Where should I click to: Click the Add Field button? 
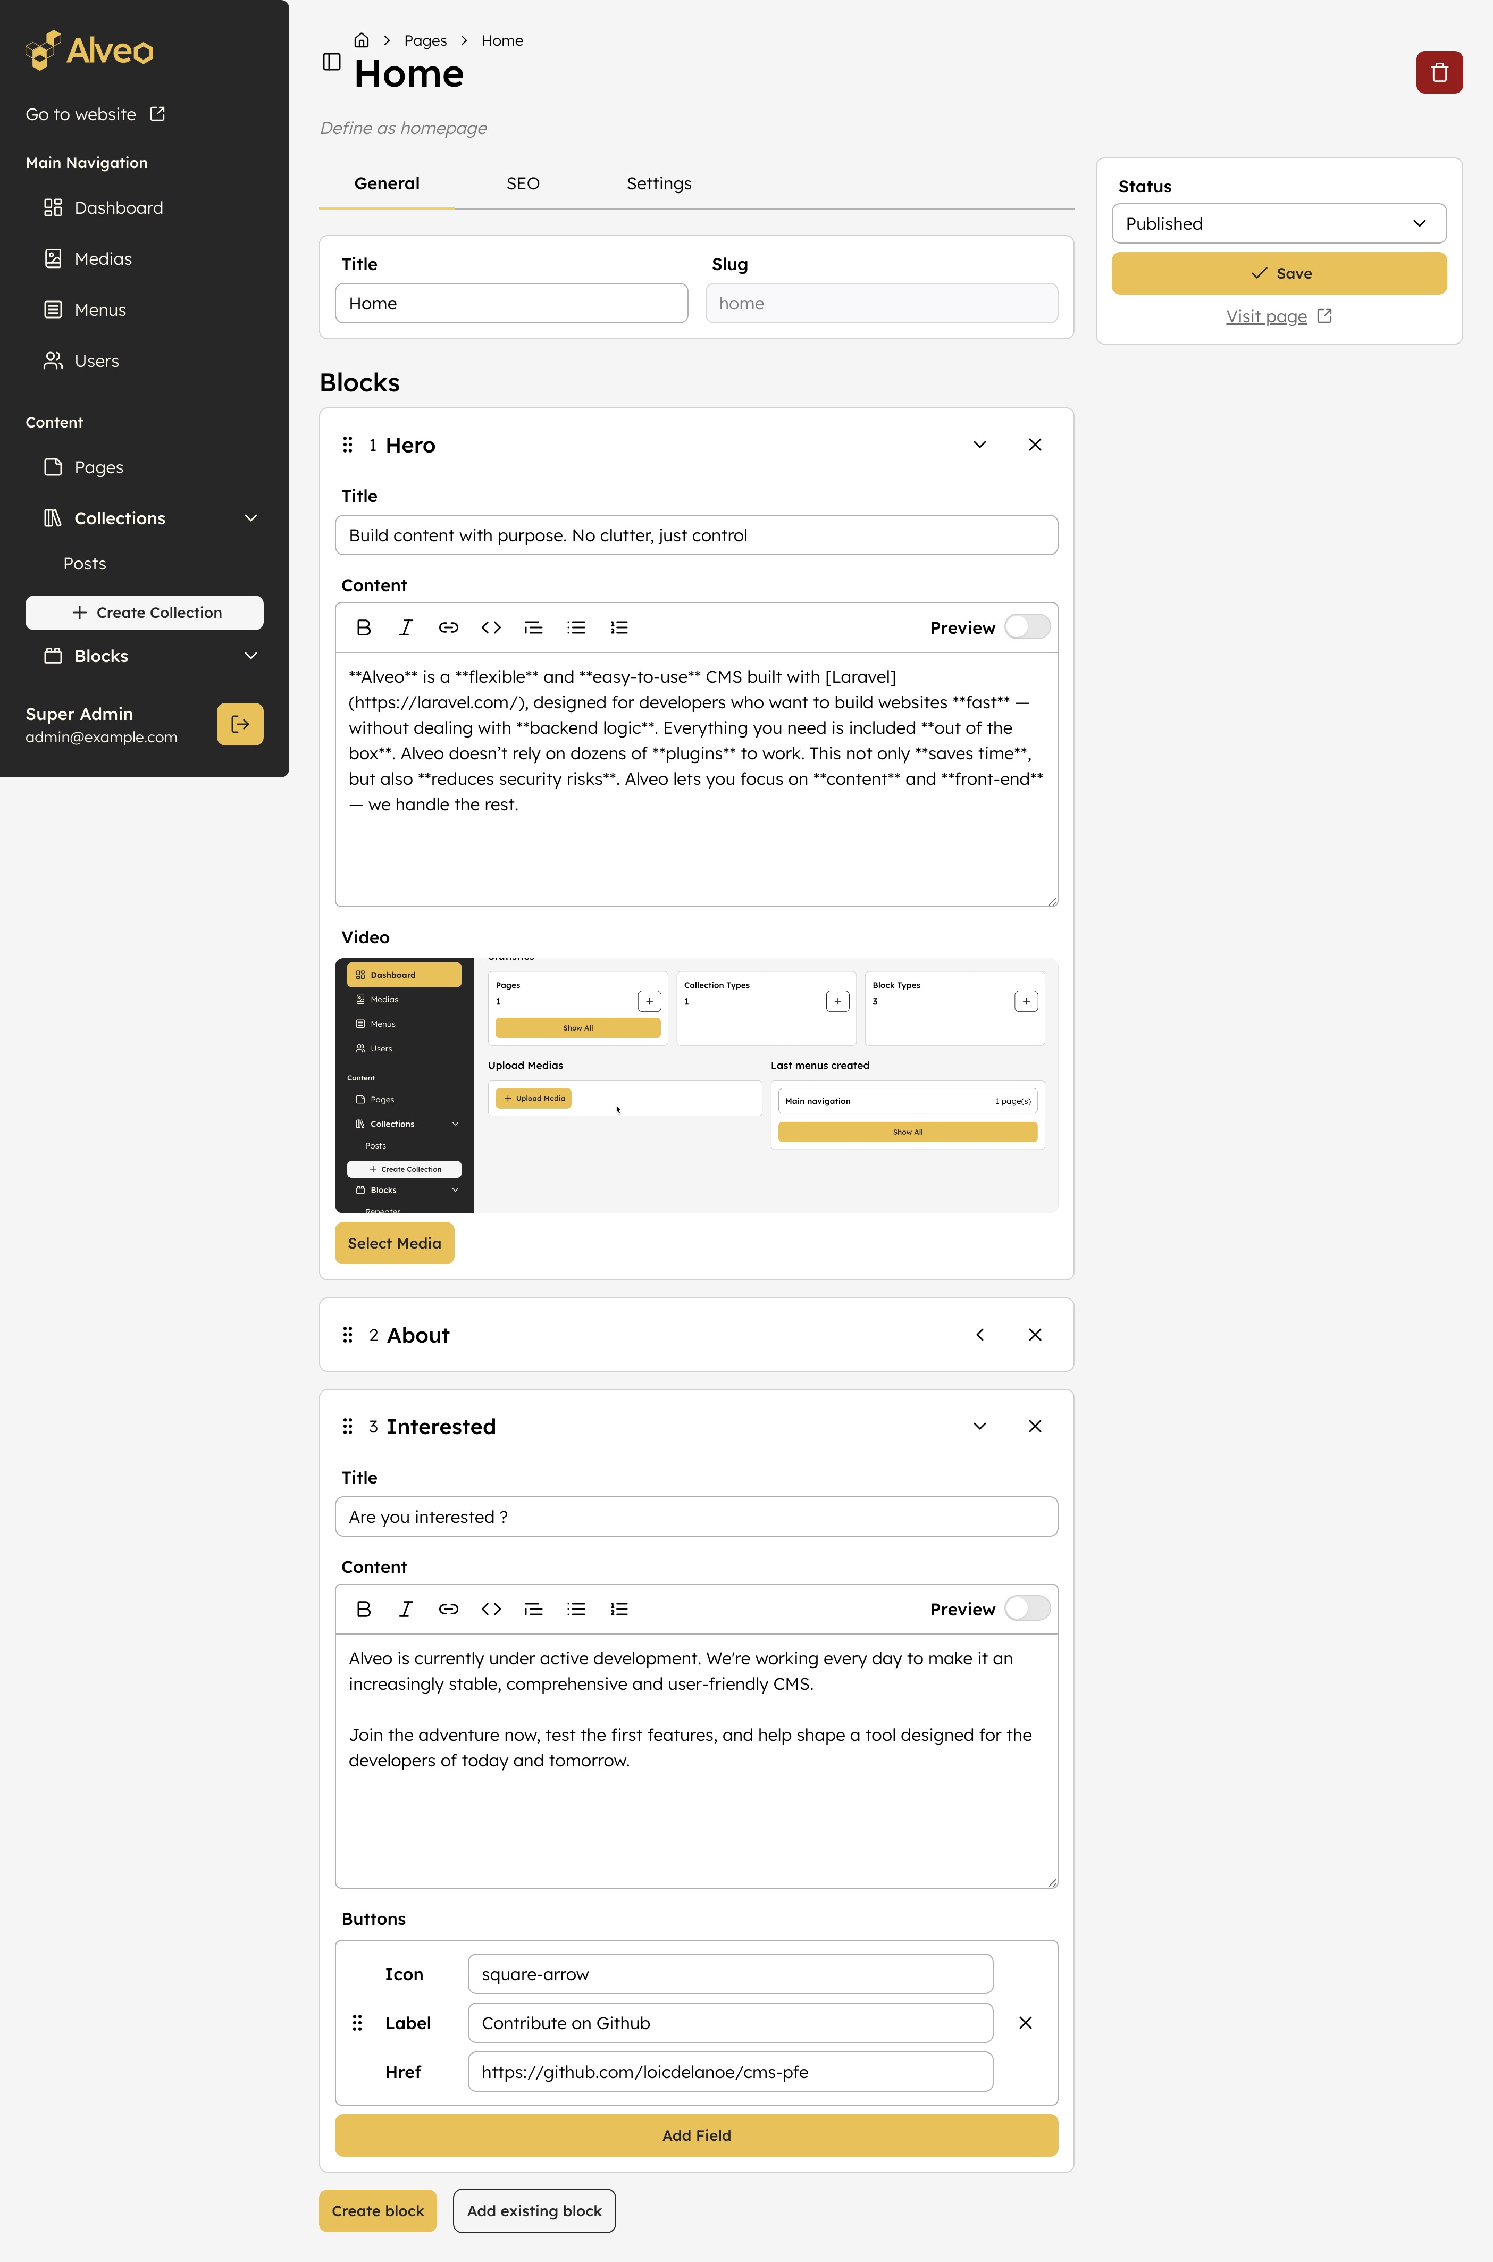point(696,2135)
